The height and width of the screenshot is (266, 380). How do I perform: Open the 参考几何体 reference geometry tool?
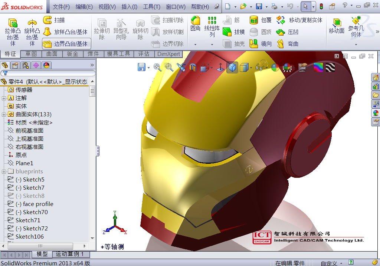[x=356, y=27]
